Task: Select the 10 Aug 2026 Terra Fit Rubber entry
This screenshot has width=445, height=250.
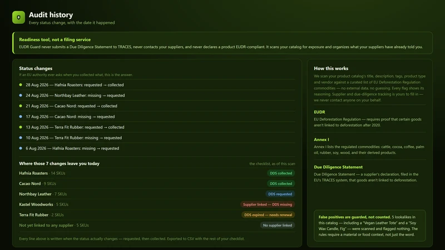Action: pos(157,138)
